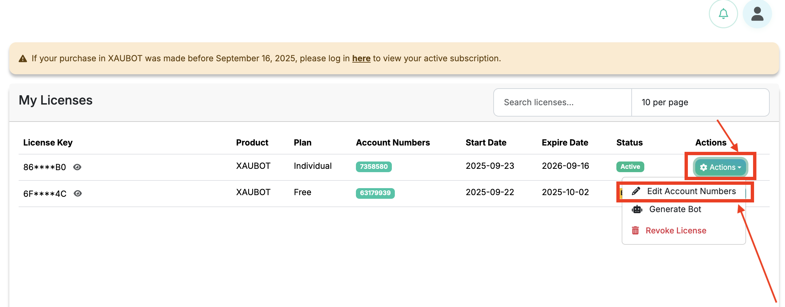Click the robot icon beside Generate Bot
The image size is (785, 307).
tap(637, 209)
